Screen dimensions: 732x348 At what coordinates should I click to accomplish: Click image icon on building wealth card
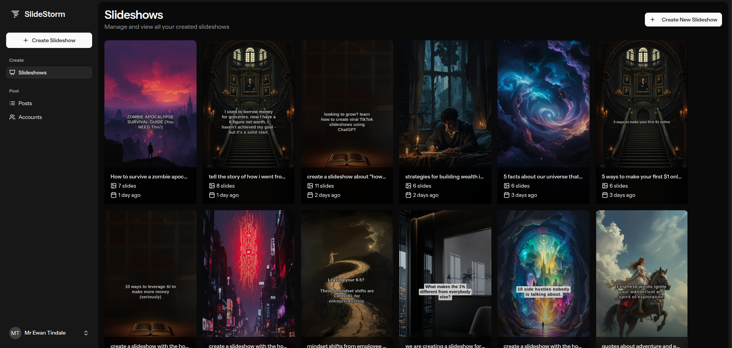tap(408, 186)
